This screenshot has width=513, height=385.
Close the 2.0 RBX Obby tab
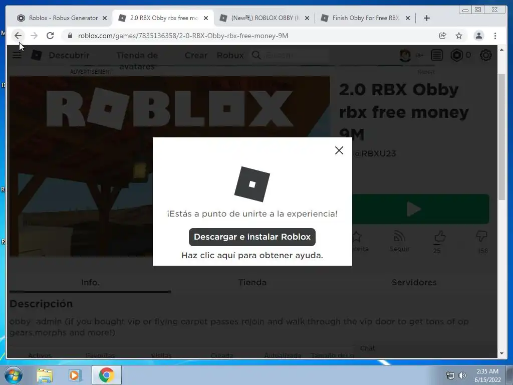(206, 18)
